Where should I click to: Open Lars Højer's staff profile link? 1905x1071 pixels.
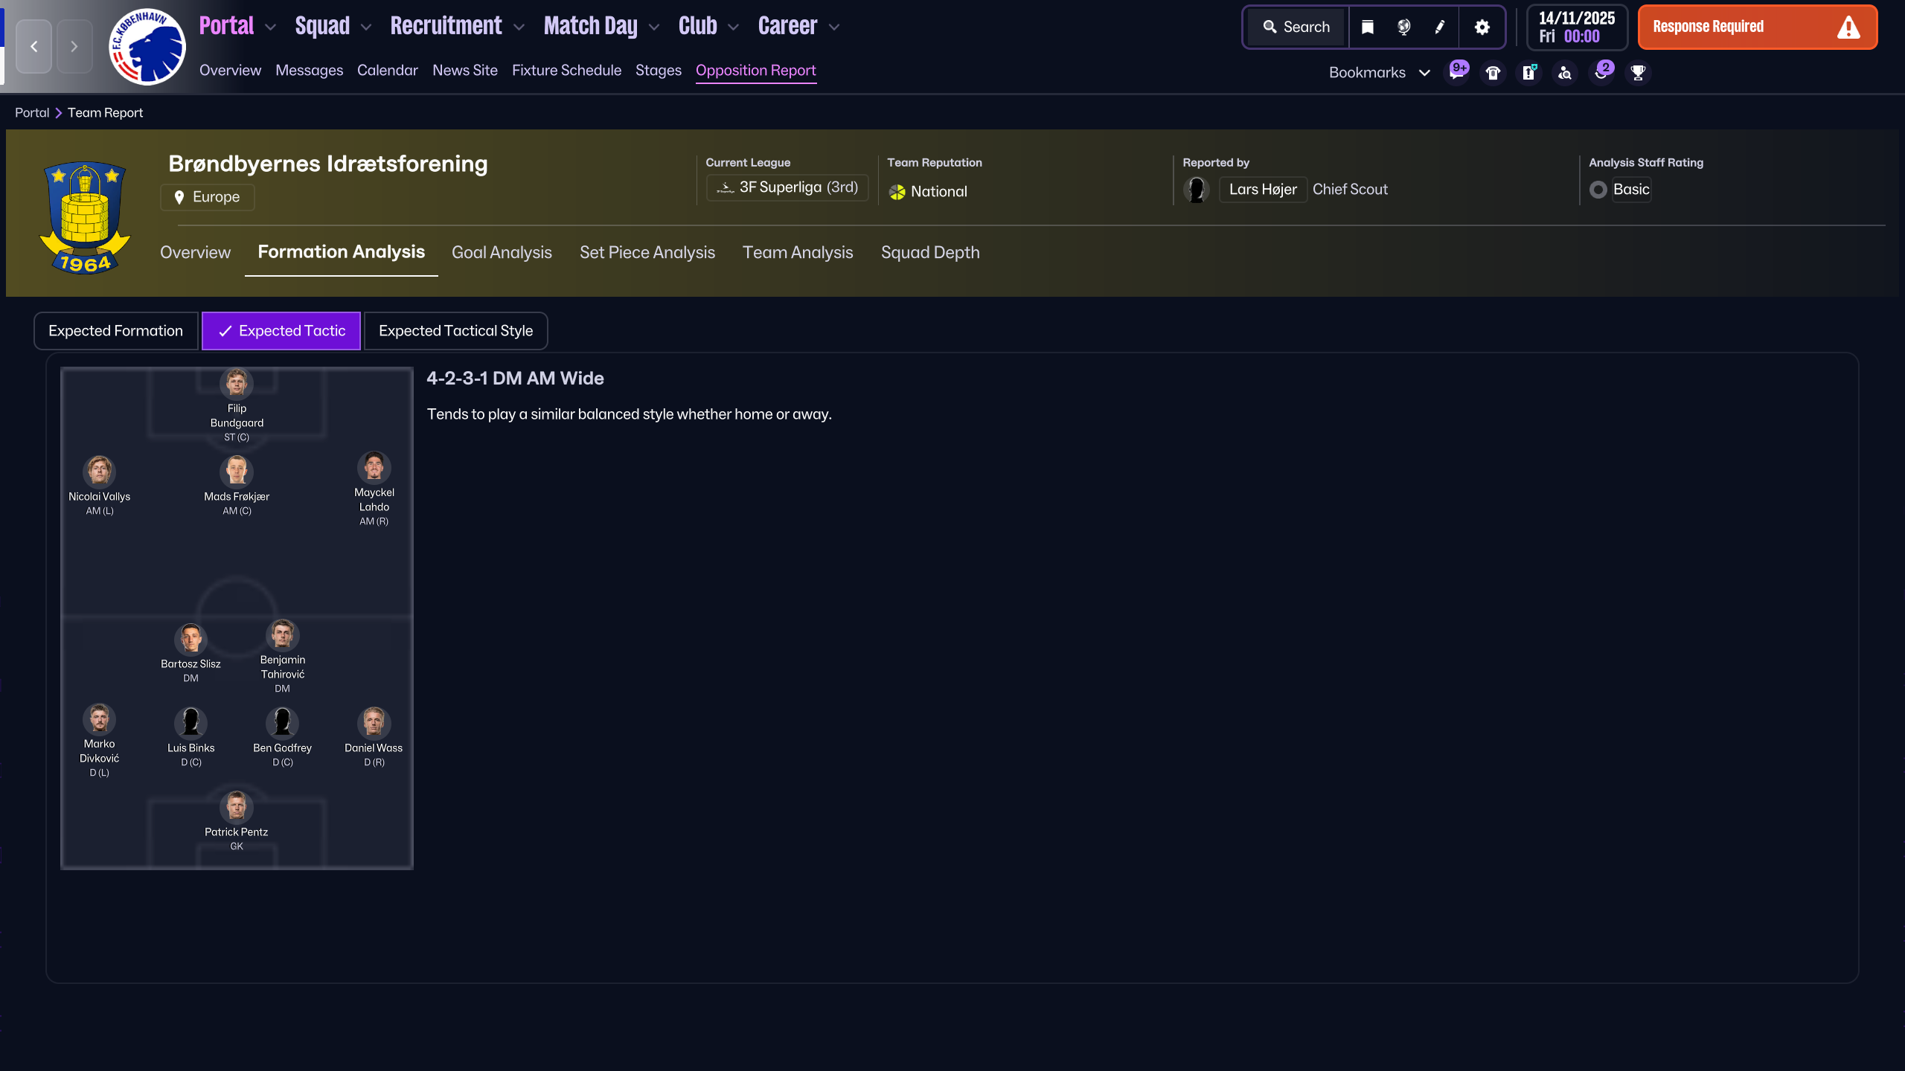[1262, 190]
